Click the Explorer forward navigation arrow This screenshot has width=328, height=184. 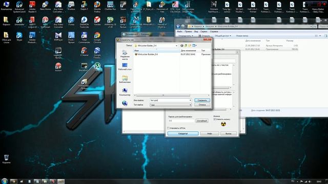[x=183, y=26]
